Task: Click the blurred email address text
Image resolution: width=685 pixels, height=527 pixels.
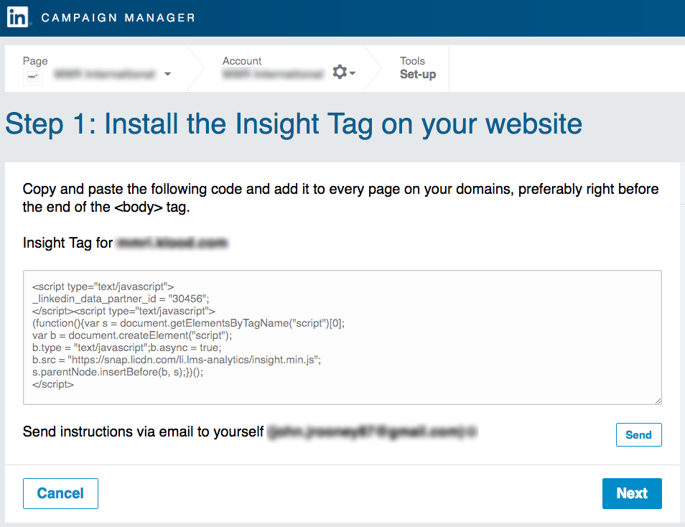Action: pos(372,432)
